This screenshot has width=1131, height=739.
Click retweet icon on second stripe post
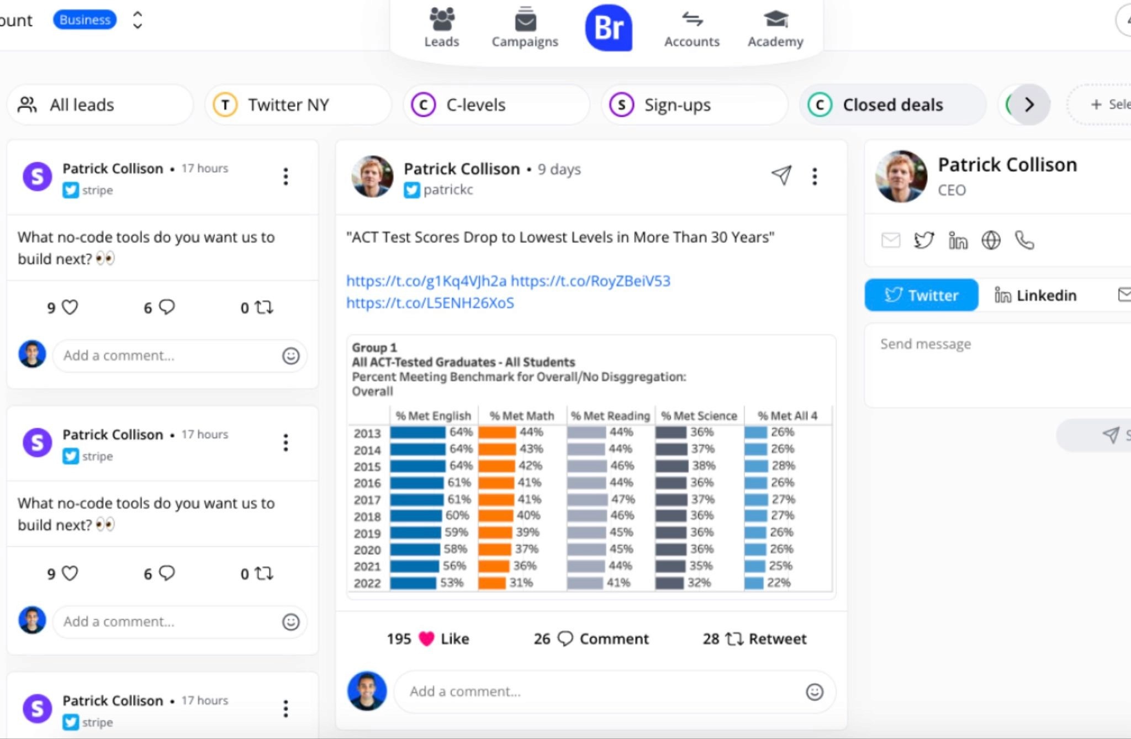[x=264, y=573]
